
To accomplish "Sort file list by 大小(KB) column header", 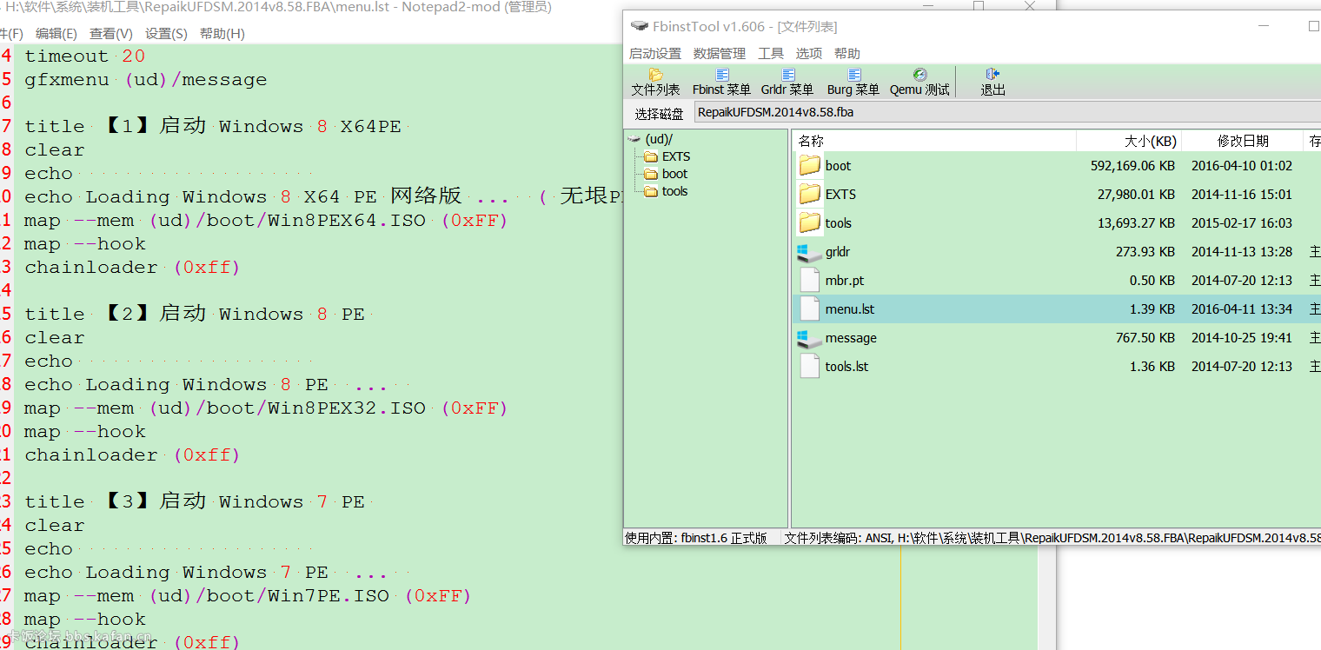I will coord(1129,141).
